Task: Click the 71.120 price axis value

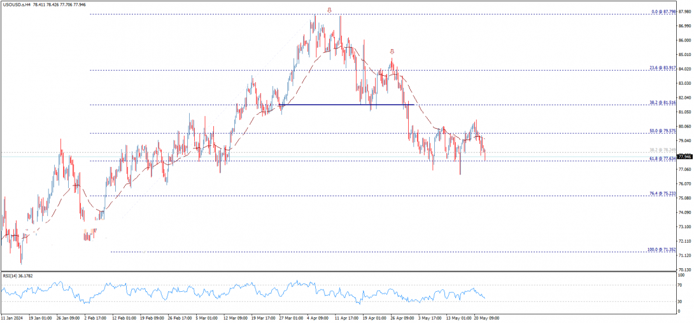Action: tap(684, 255)
